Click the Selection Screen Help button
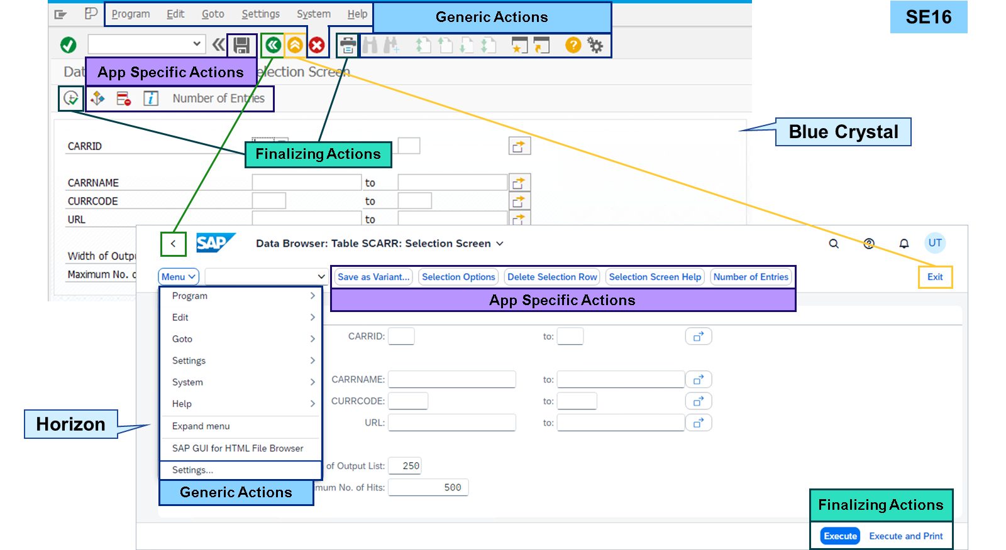 [655, 277]
